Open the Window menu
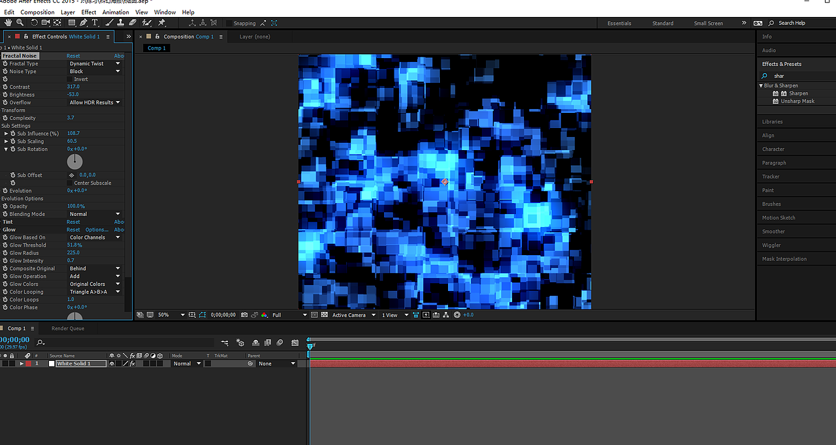The width and height of the screenshot is (836, 445). click(x=165, y=12)
